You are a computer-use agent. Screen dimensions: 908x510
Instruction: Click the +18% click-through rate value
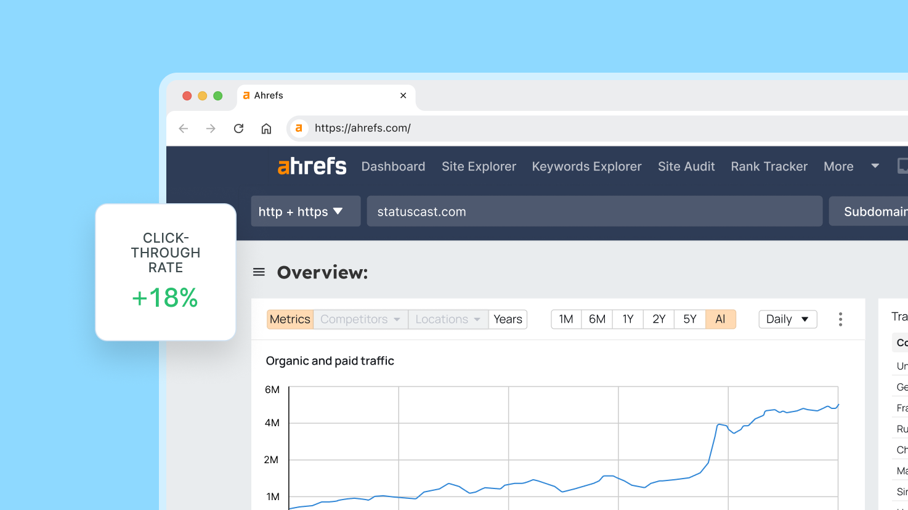point(165,298)
